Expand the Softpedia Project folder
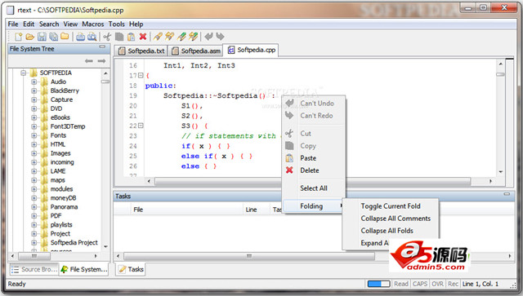Image resolution: width=523 pixels, height=296 pixels. tap(34, 243)
